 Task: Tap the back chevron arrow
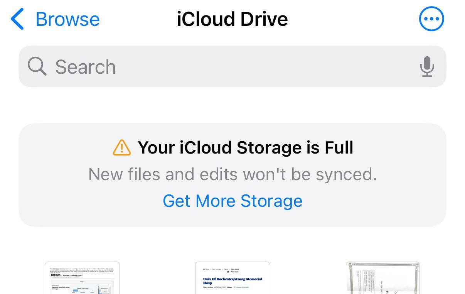tap(17, 19)
